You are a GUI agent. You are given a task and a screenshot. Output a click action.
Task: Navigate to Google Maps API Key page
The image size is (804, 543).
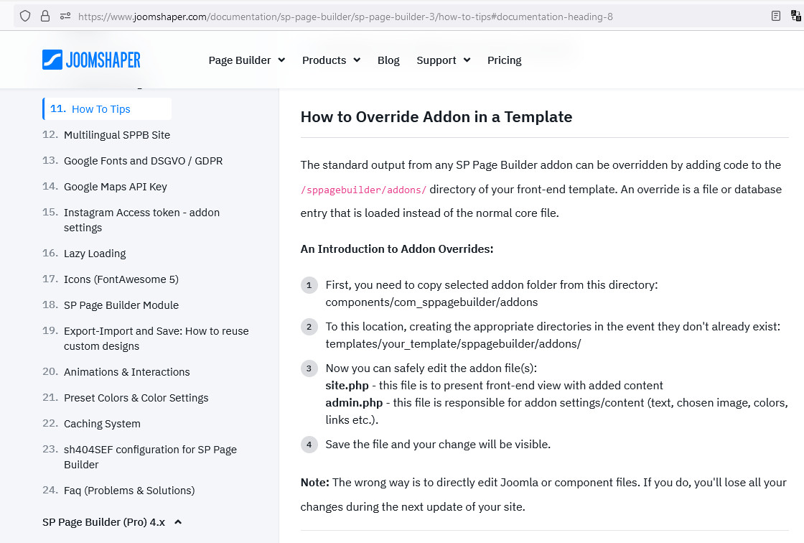pyautogui.click(x=115, y=187)
